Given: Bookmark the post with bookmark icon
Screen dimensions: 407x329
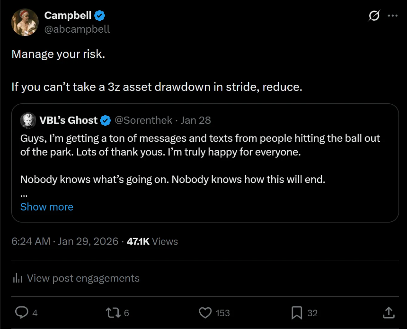Looking at the screenshot, I should coord(297,312).
